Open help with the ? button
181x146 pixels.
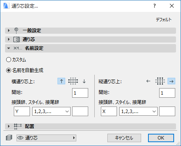[x=155, y=6]
